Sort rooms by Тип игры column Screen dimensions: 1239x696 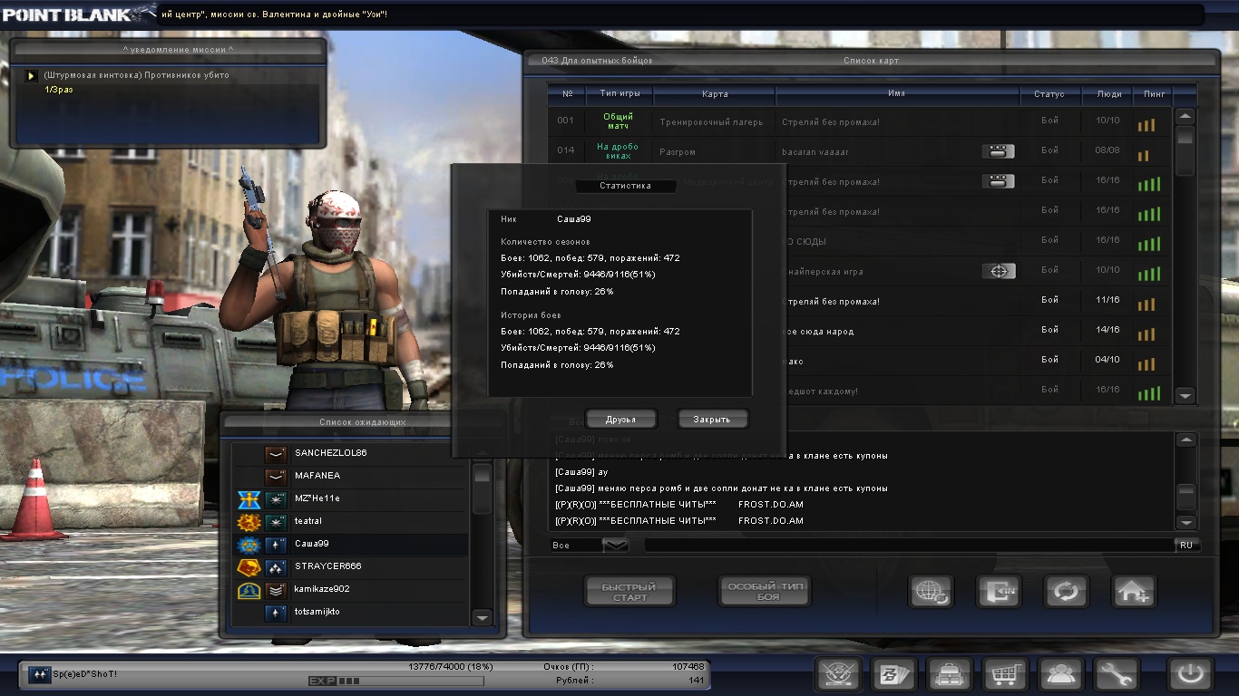[620, 94]
